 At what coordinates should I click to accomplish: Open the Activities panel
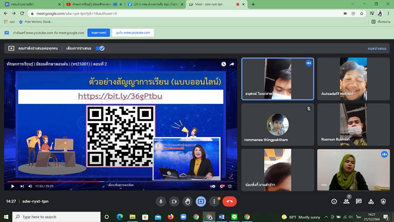(371, 201)
